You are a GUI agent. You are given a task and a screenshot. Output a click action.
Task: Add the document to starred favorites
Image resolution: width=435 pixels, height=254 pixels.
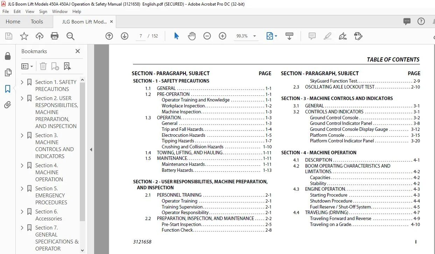coord(24,36)
